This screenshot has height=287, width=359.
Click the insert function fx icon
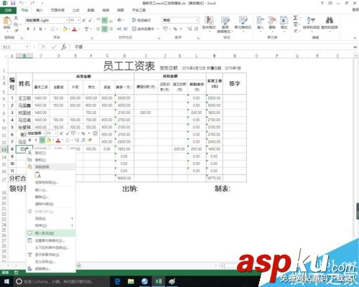[64, 47]
